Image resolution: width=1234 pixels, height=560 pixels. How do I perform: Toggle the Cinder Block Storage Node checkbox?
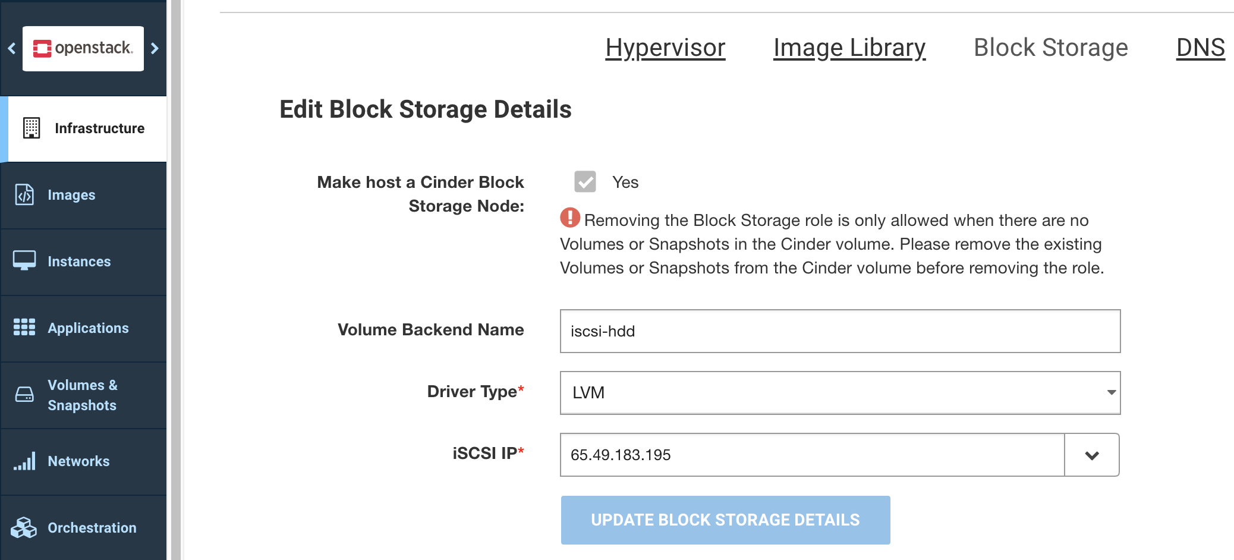click(x=585, y=182)
